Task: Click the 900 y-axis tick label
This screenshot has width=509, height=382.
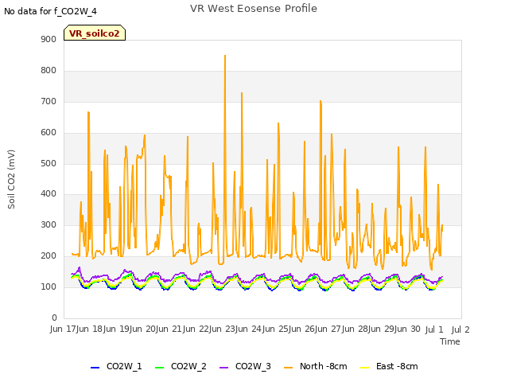Action: pyautogui.click(x=49, y=39)
